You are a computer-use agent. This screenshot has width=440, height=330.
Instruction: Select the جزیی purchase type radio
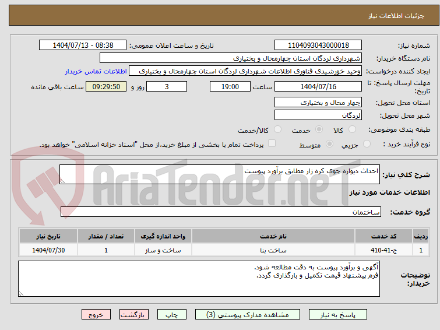click(367, 144)
